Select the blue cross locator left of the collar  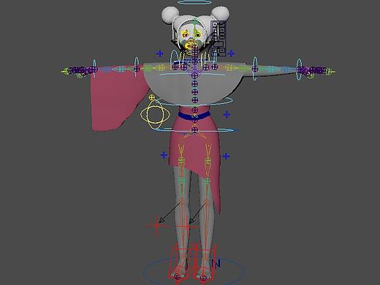pos(160,53)
